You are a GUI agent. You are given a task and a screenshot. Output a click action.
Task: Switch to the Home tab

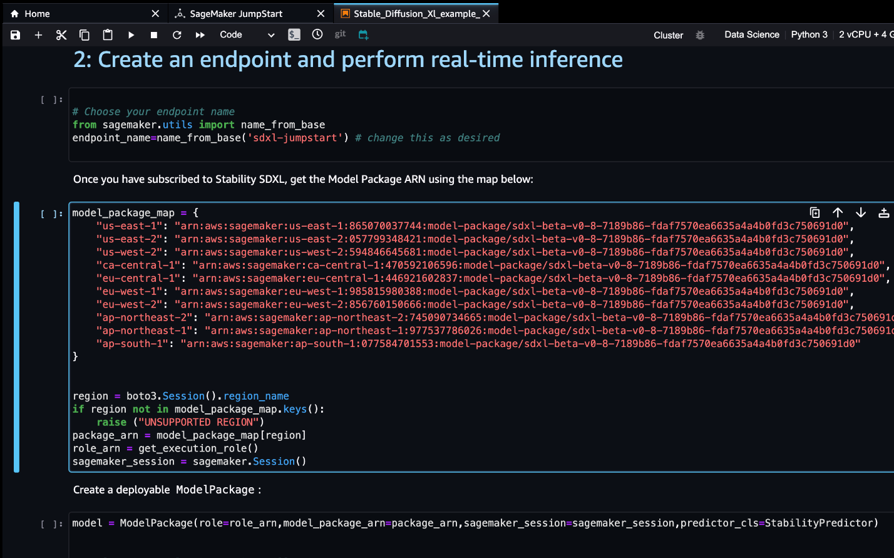coord(37,14)
